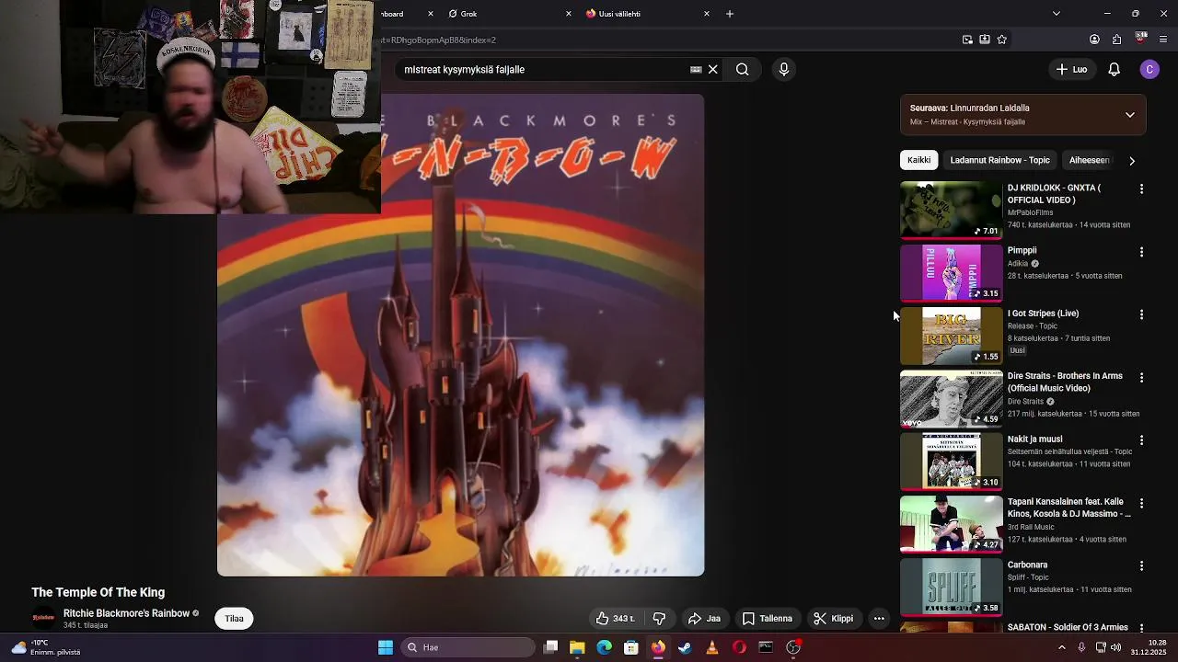Select the Kaikki filter chip
Viewport: 1178px width, 662px height.
[918, 160]
